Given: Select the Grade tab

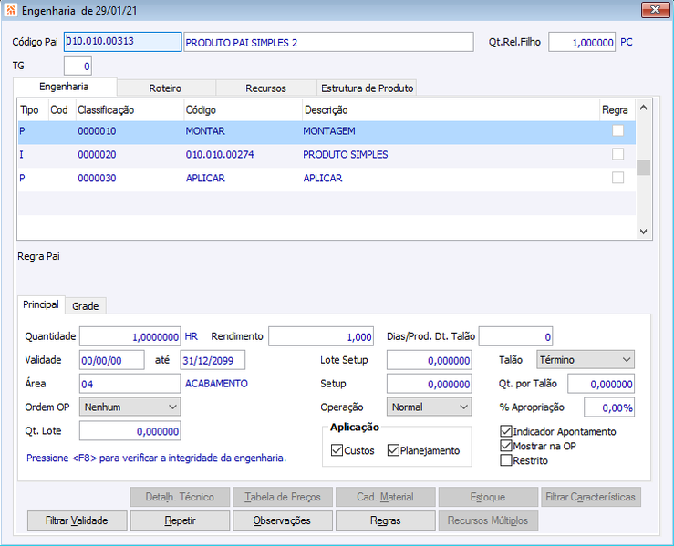Looking at the screenshot, I should (85, 305).
